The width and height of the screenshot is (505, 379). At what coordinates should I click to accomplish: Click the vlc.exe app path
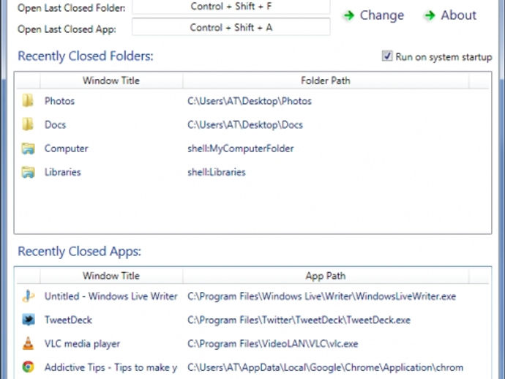(273, 344)
